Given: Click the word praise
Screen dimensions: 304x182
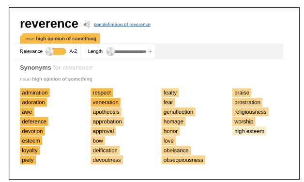Looking at the screenshot, I should point(242,92).
